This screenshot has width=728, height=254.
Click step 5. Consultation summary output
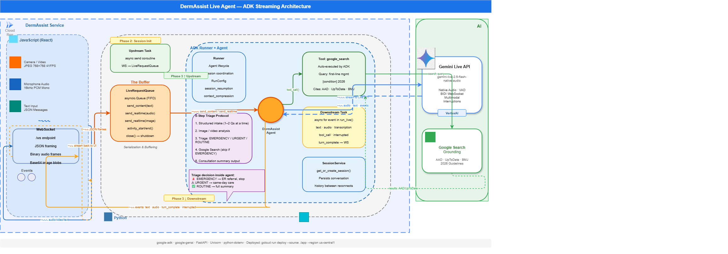click(218, 161)
